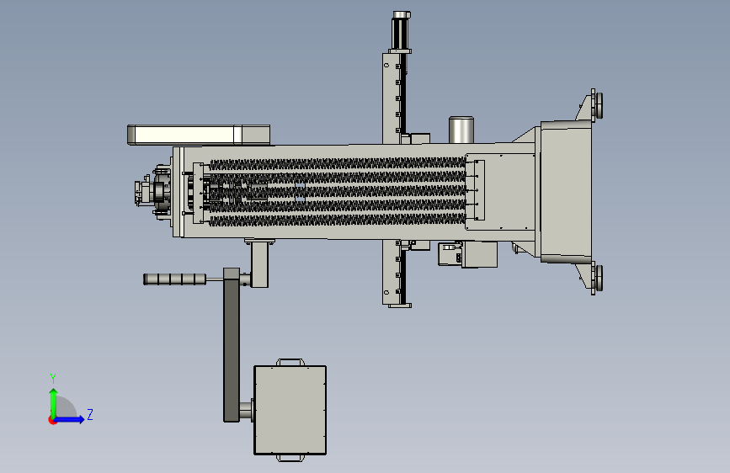Click the blue Z axis arrow of triad
The height and width of the screenshot is (473, 730).
[70, 419]
